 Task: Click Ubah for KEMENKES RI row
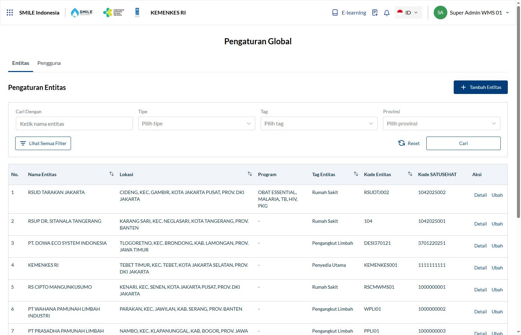pos(497,268)
